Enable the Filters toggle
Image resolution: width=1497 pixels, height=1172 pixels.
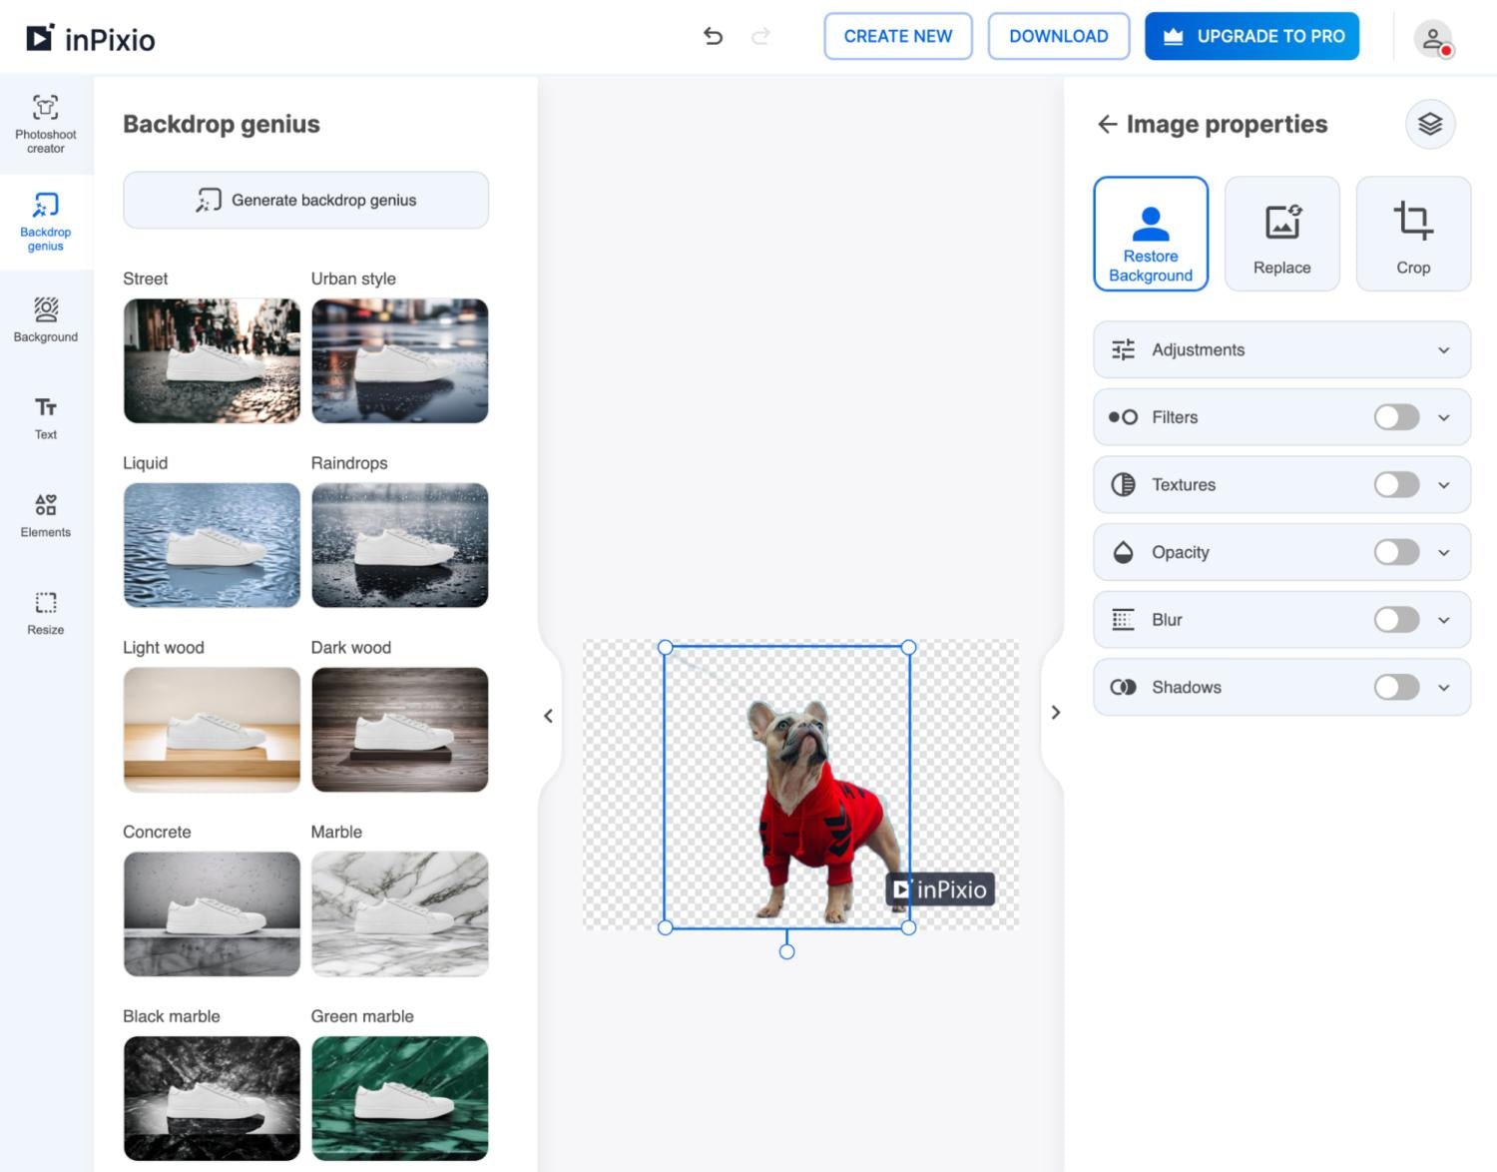[x=1395, y=417]
